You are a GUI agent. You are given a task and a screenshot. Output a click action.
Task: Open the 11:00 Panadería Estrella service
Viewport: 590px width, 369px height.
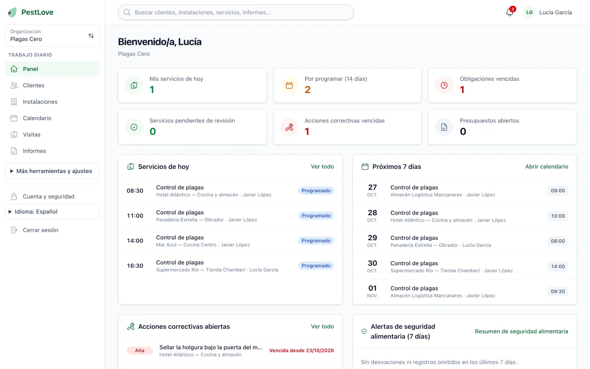click(x=230, y=216)
